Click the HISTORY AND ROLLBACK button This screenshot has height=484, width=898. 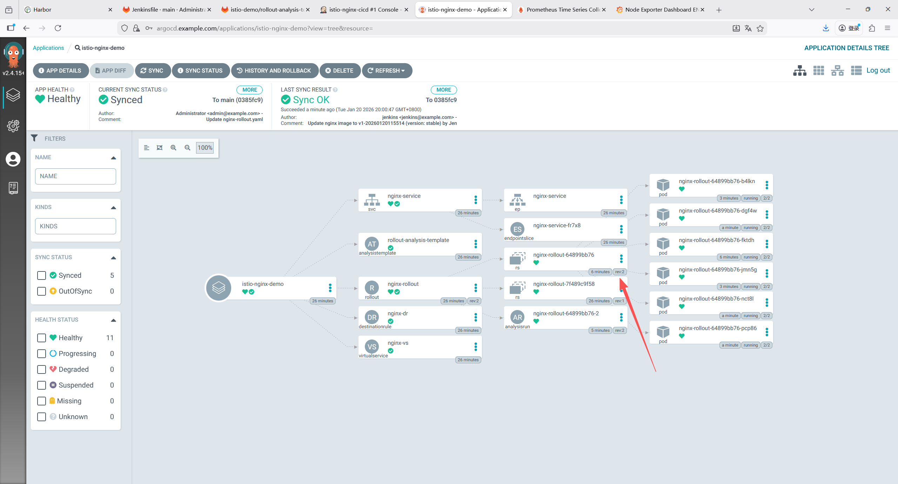(274, 70)
